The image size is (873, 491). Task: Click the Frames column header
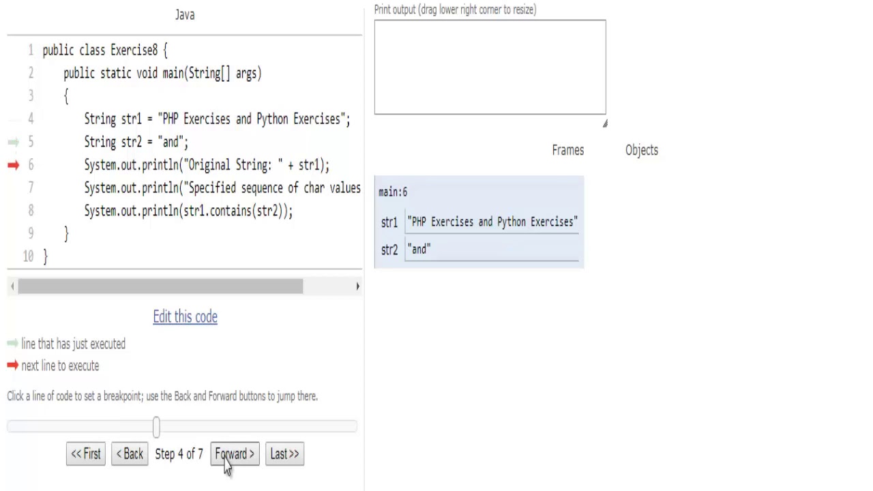coord(567,150)
